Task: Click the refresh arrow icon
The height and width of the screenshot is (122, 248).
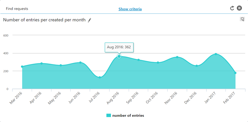Action: 232,8
